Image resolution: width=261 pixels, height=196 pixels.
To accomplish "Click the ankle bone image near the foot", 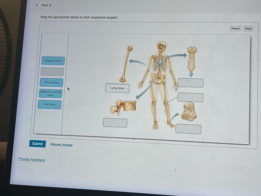I will coord(189,112).
